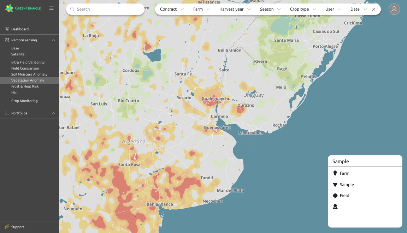407x233 pixels.
Task: Expand the Harvest year dropdown
Action: coord(235,9)
